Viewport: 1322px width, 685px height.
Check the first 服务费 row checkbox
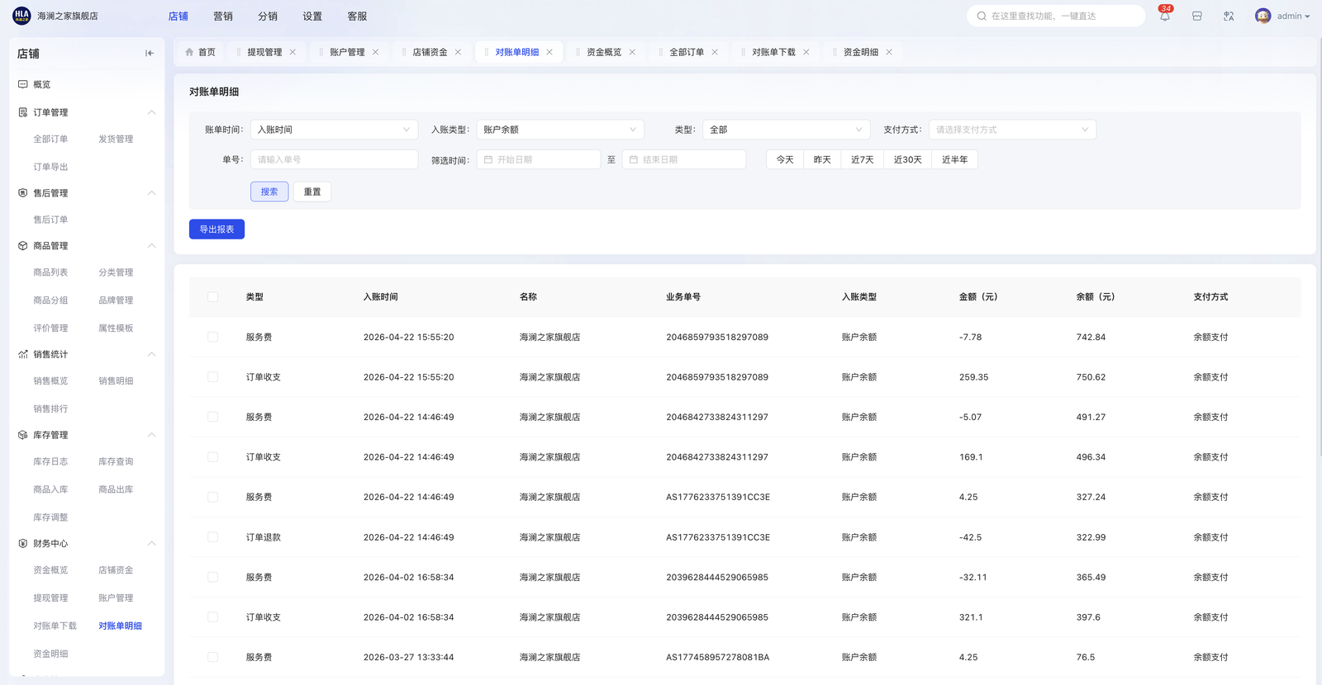pyautogui.click(x=213, y=337)
